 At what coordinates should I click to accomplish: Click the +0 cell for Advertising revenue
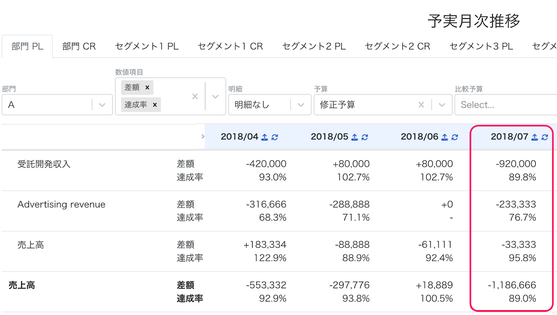pos(447,204)
